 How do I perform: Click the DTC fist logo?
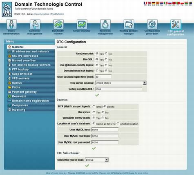coord(7,9)
